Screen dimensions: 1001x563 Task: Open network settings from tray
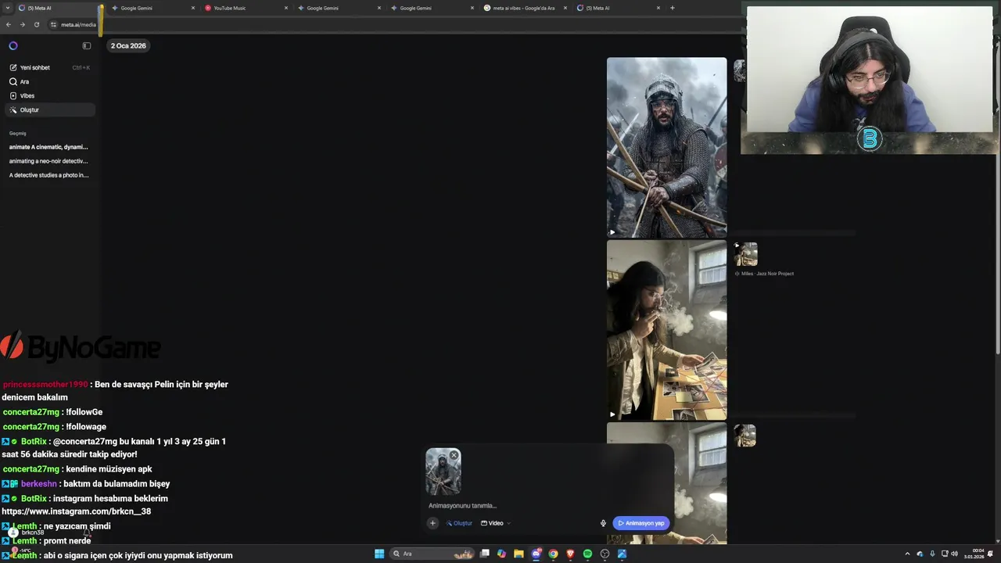[x=945, y=554]
